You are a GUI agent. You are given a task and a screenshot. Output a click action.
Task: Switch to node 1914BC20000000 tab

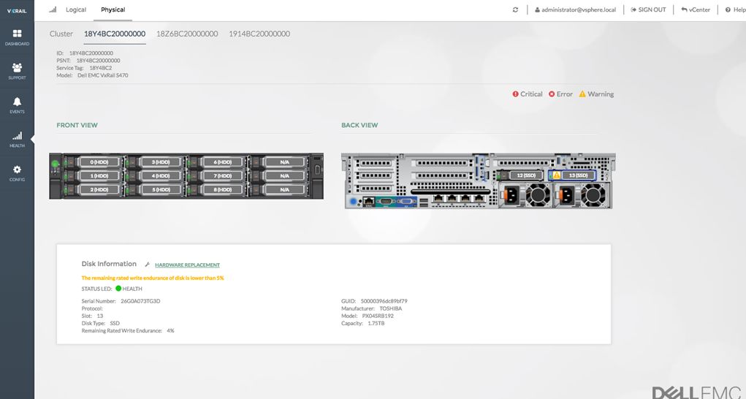click(x=259, y=34)
